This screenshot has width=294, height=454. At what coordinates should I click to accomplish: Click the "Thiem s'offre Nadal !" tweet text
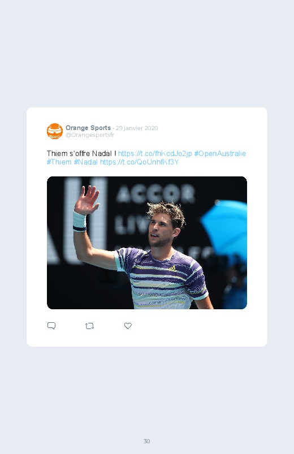(x=81, y=153)
